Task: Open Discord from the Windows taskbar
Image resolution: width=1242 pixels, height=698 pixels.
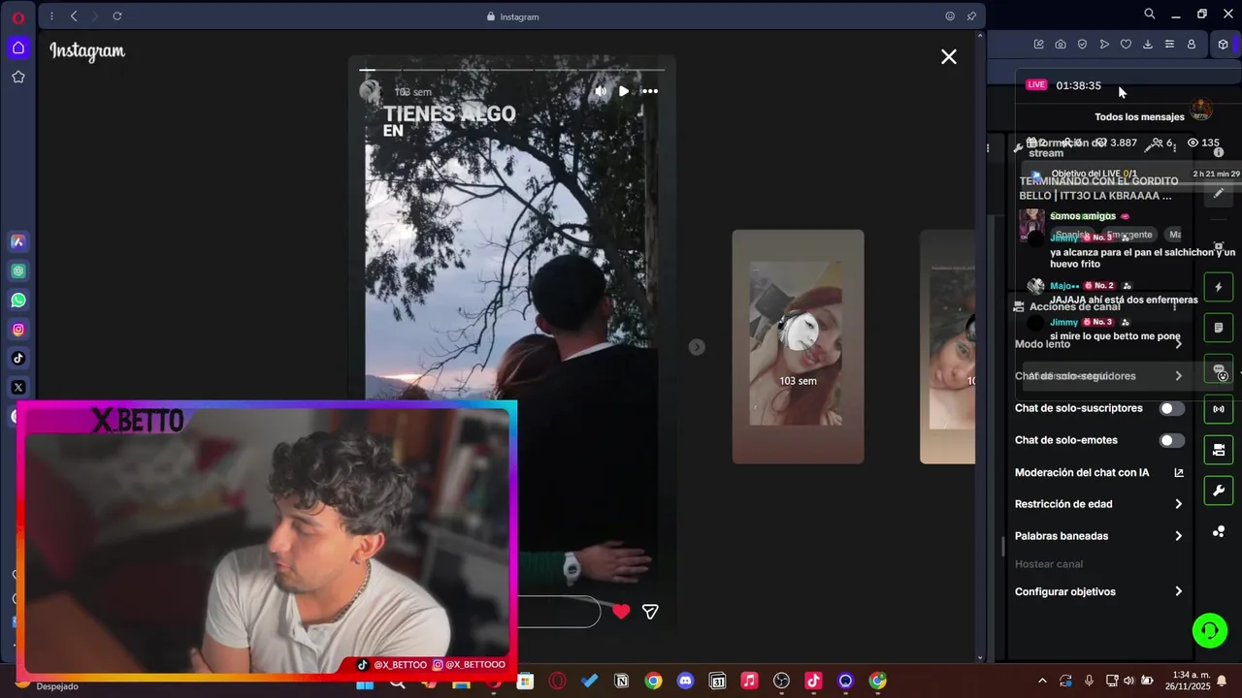Action: [685, 682]
